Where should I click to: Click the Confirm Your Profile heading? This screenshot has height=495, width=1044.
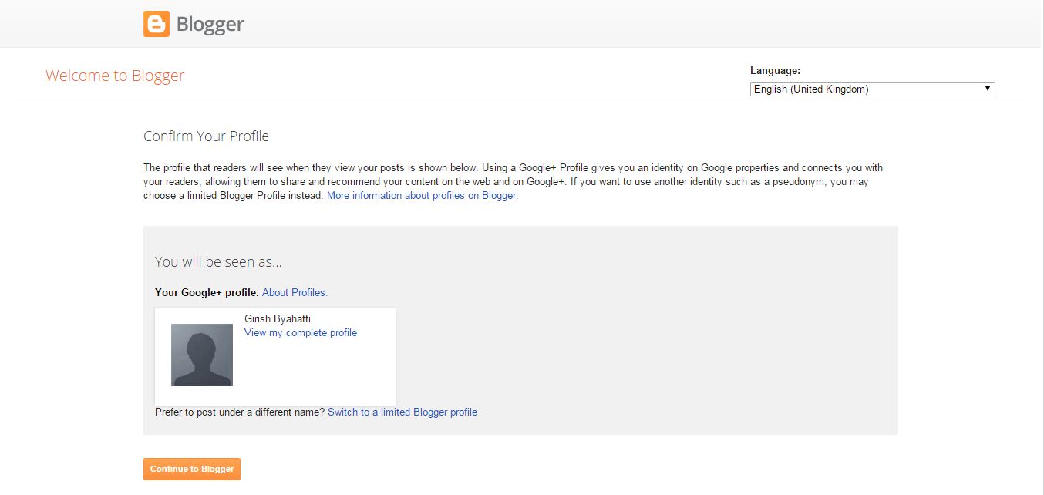[206, 136]
